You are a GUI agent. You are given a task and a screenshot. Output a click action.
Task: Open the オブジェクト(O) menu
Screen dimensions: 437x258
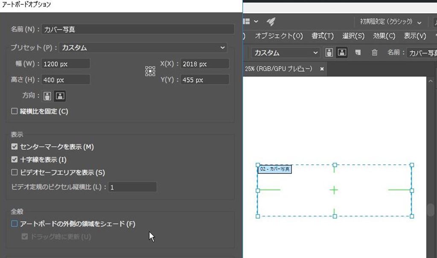[279, 36]
